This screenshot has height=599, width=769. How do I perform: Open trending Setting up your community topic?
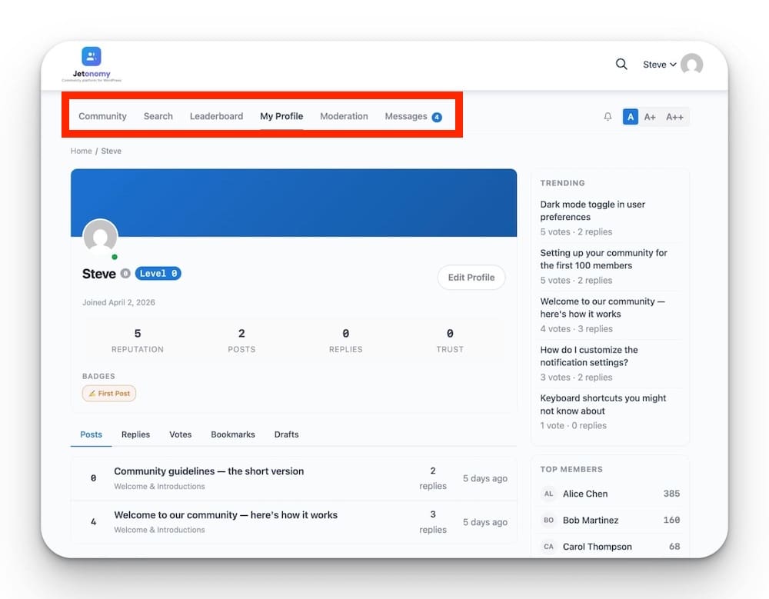(604, 259)
